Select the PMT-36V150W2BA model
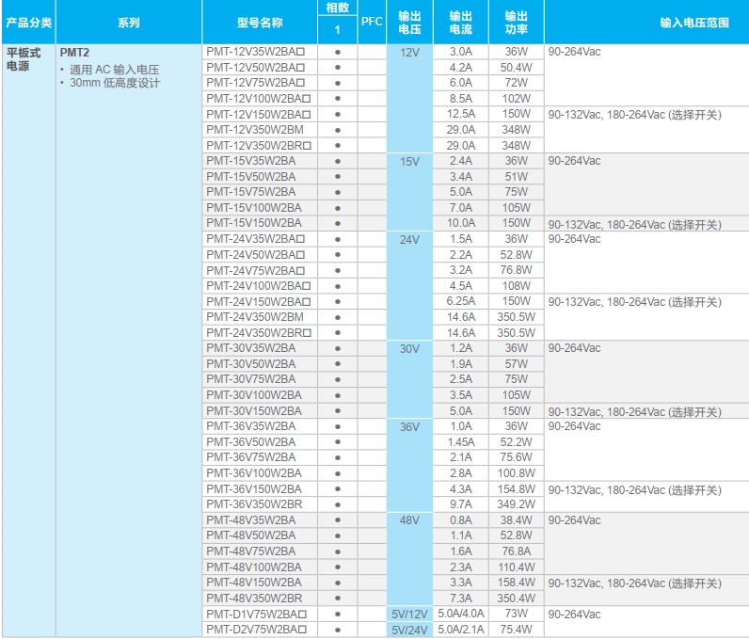The width and height of the screenshot is (749, 639). 254,489
